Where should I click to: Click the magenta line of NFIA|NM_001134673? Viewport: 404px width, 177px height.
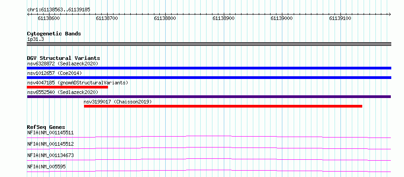tap(209, 159)
